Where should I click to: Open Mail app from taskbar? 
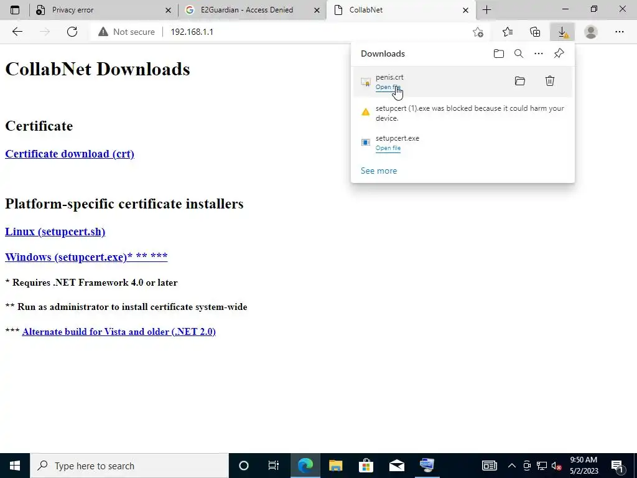396,466
